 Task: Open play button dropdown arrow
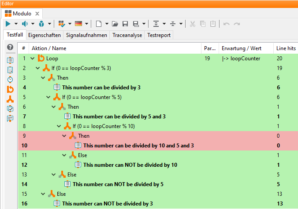(16, 24)
